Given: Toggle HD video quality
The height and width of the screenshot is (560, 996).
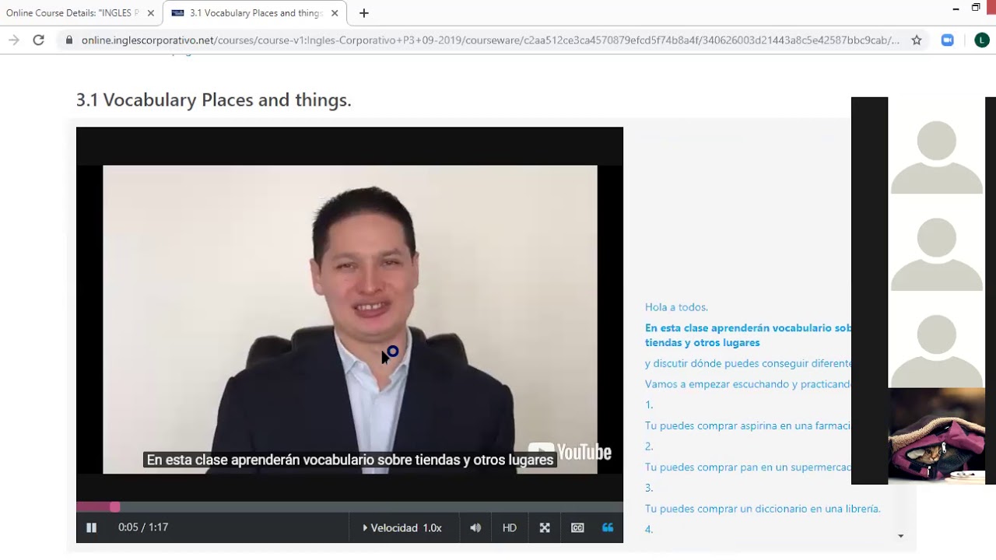Looking at the screenshot, I should click(510, 527).
